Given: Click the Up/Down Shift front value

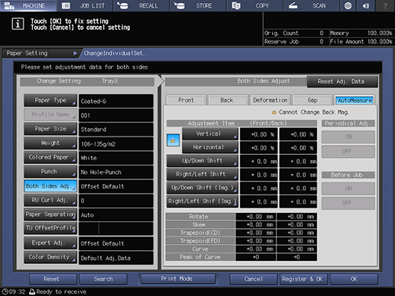Looking at the screenshot, I should [x=259, y=161].
